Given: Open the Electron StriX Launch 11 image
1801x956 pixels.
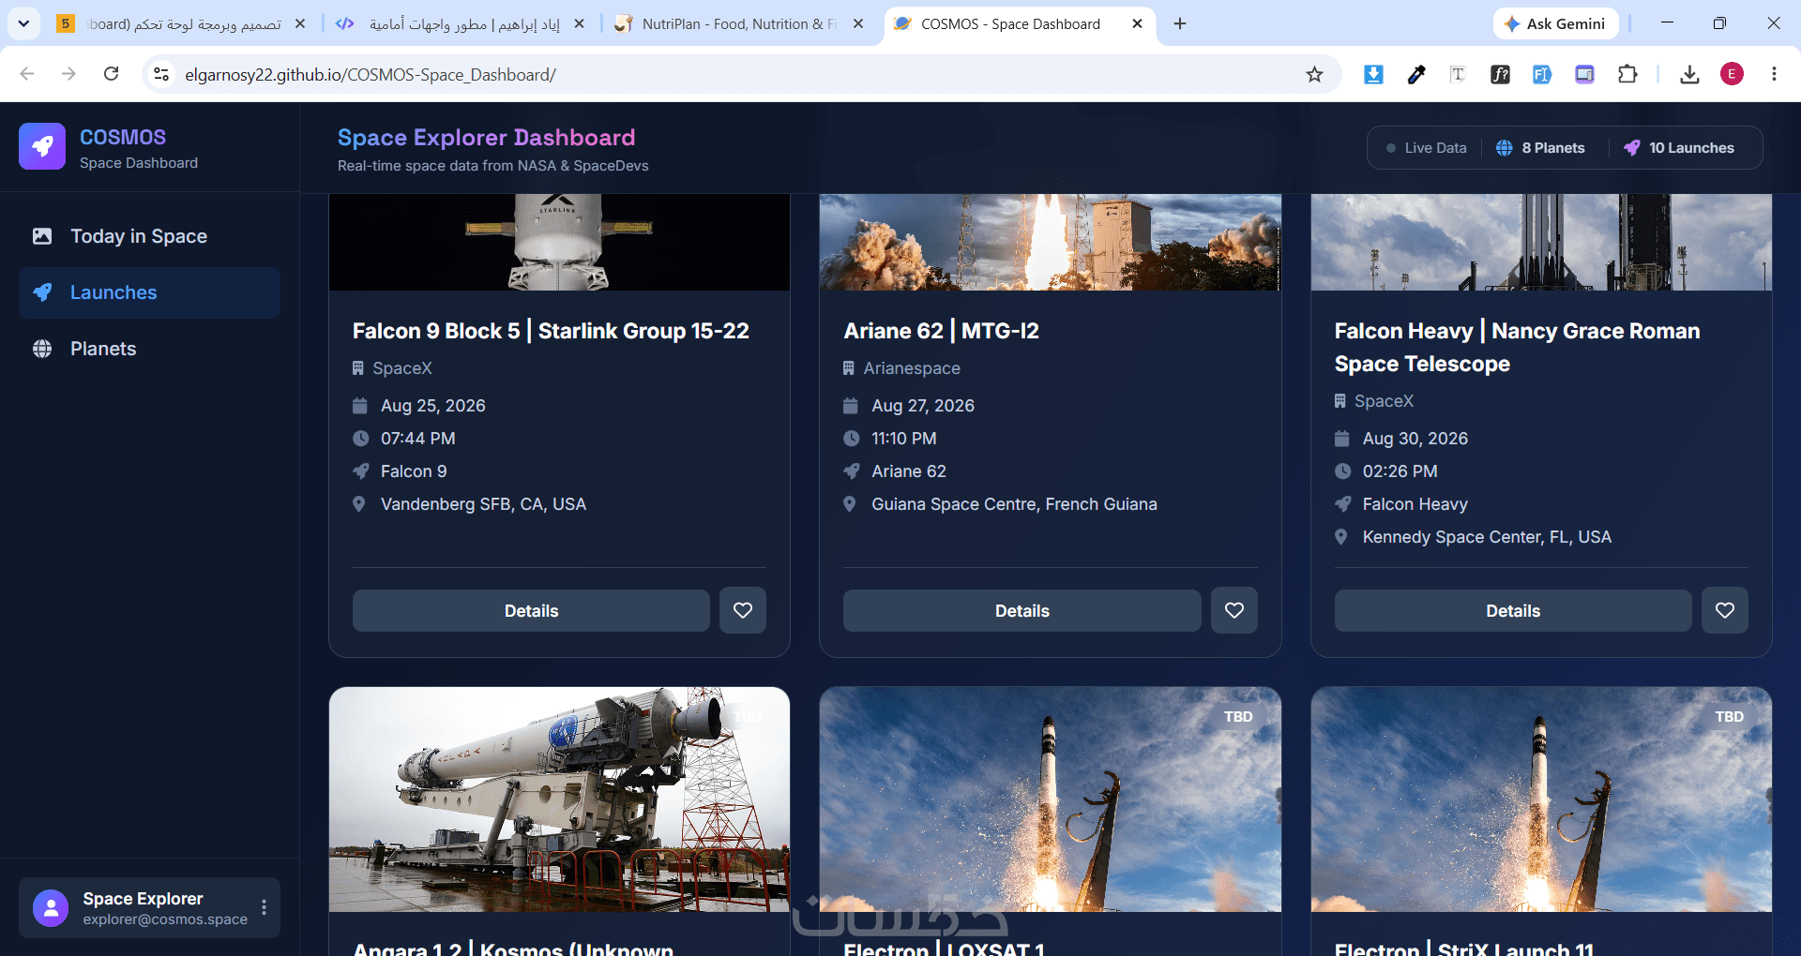Looking at the screenshot, I should coord(1541,799).
